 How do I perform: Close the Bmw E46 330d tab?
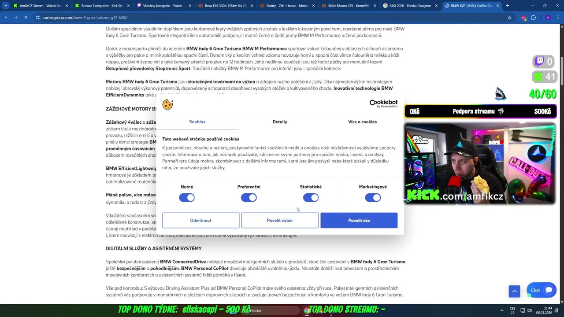[x=252, y=6]
